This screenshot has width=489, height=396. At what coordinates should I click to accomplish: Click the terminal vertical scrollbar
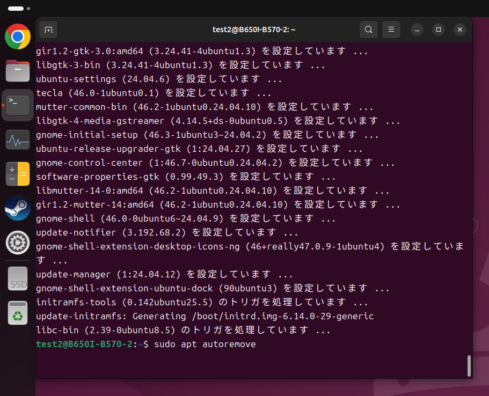[469, 366]
